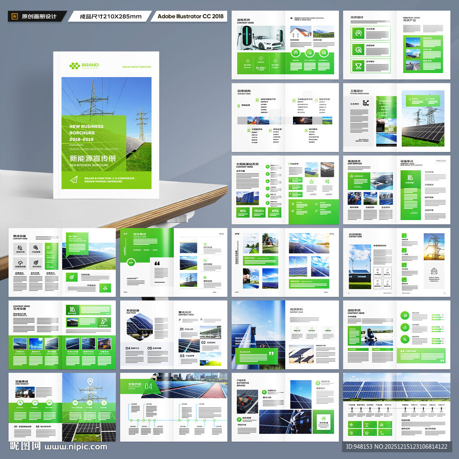Click the black quotation marks on 组件集成 page
The image size is (459, 459).
(x=157, y=264)
